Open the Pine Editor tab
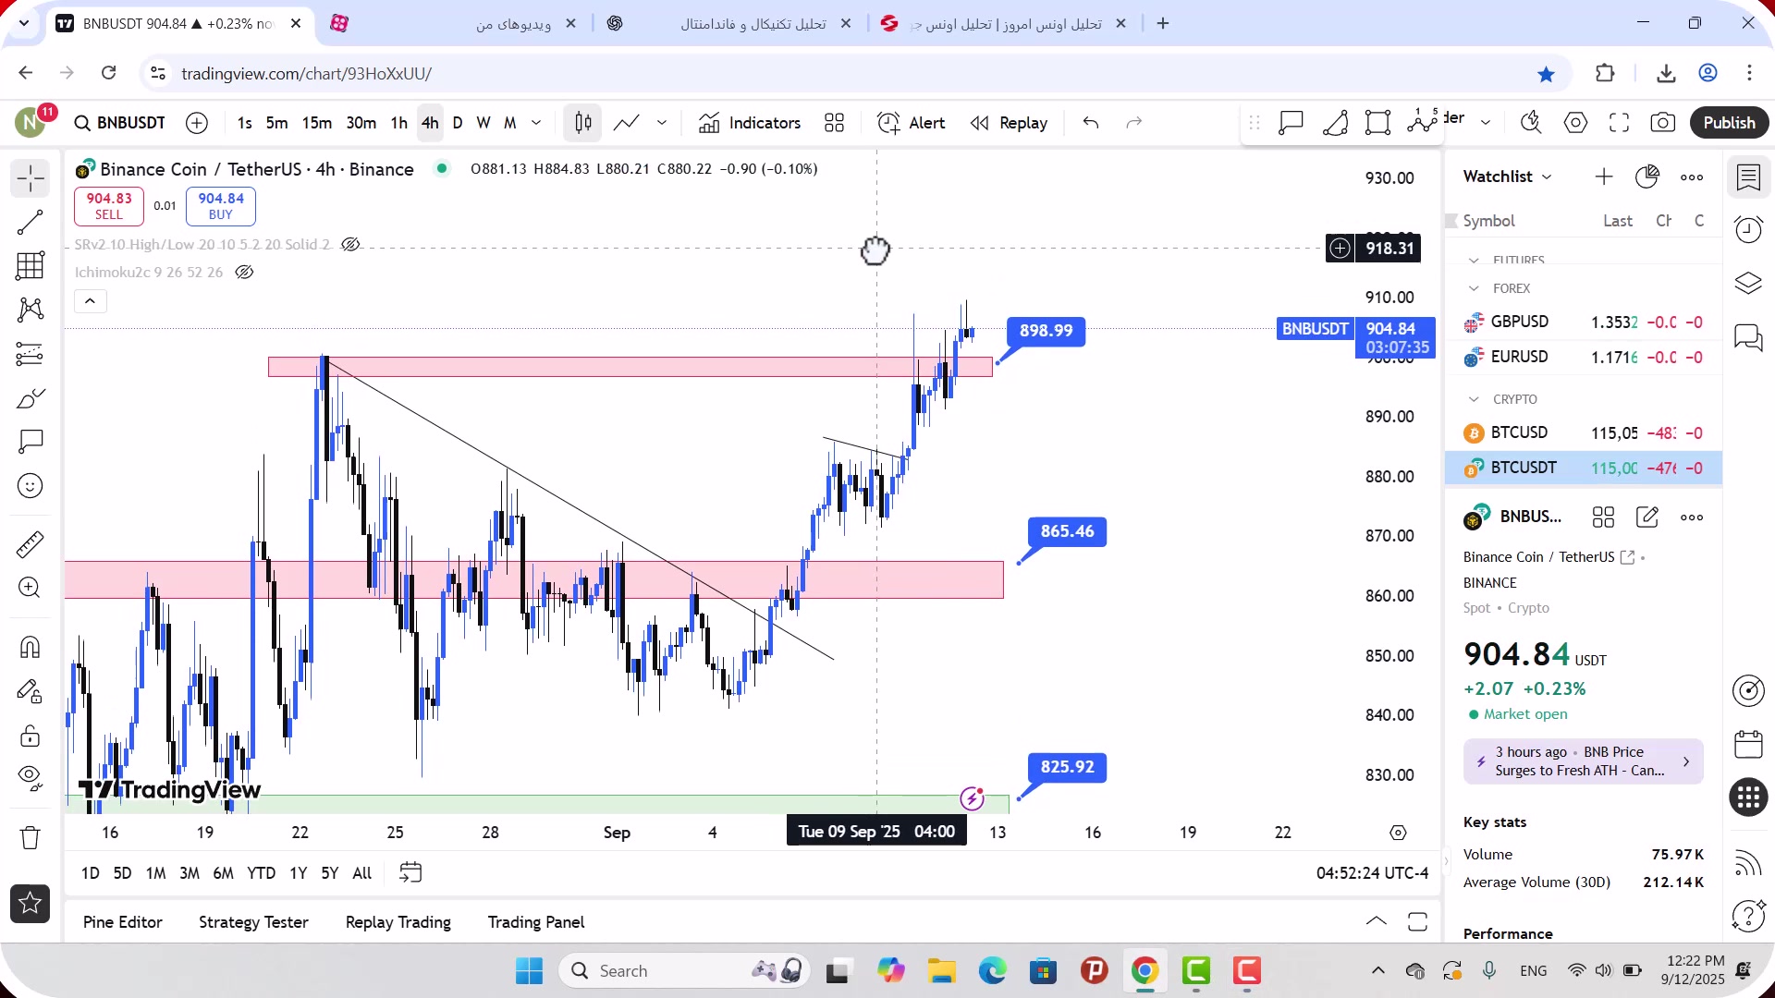1775x998 pixels. point(122,922)
